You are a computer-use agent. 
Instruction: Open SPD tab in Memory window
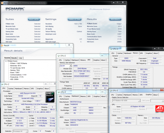141,53
